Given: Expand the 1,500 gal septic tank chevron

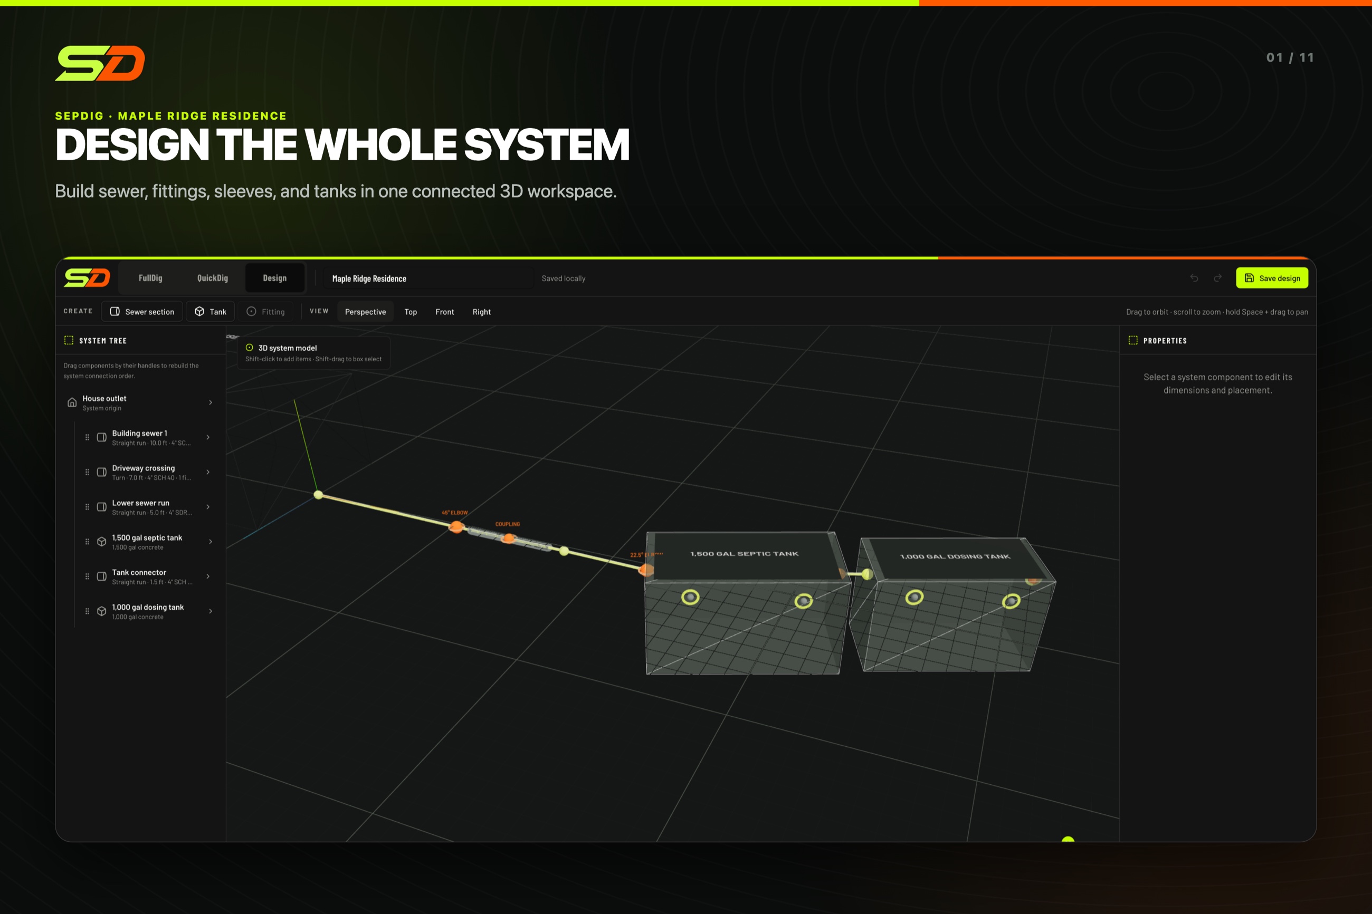Looking at the screenshot, I should (x=211, y=542).
